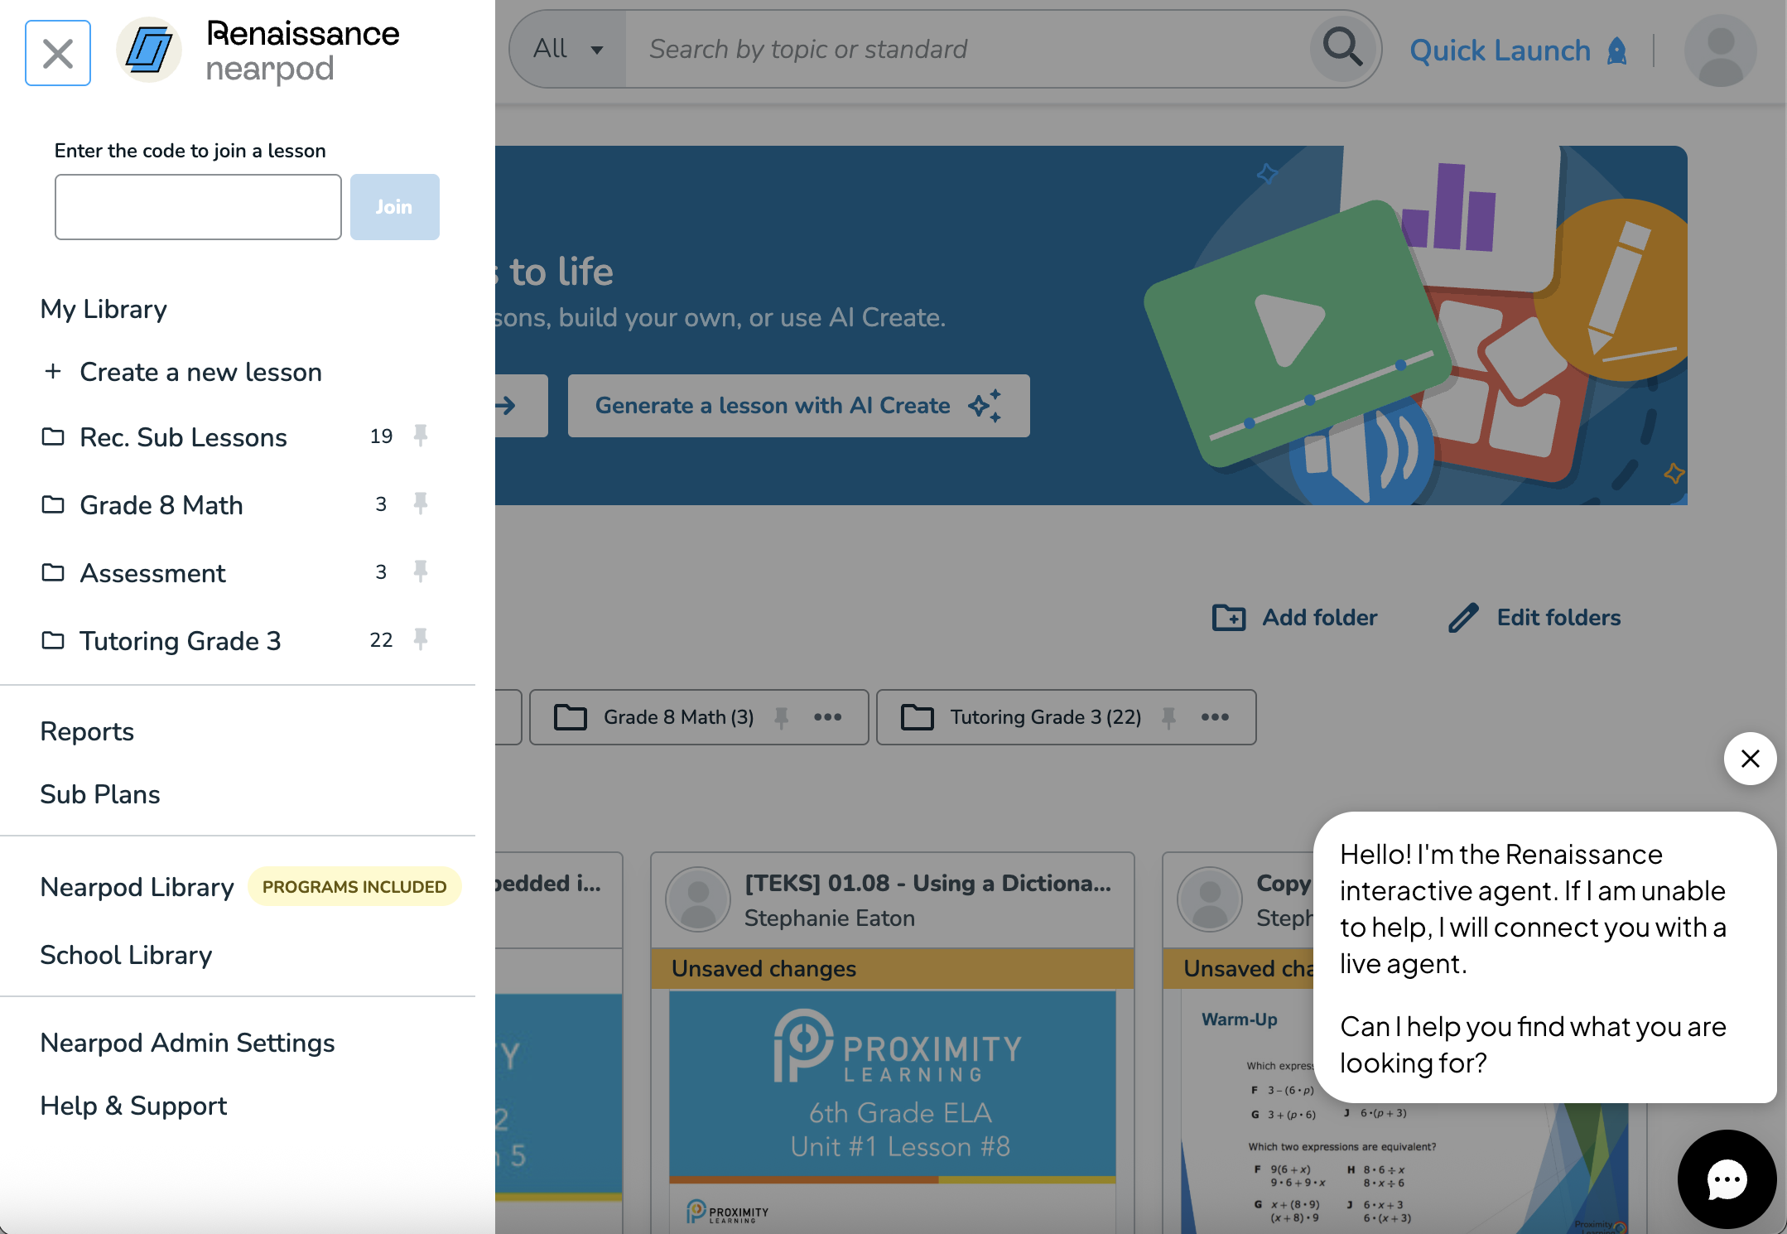Open Rec. Sub Lessons folder in sidebar
1787x1234 pixels.
point(183,436)
